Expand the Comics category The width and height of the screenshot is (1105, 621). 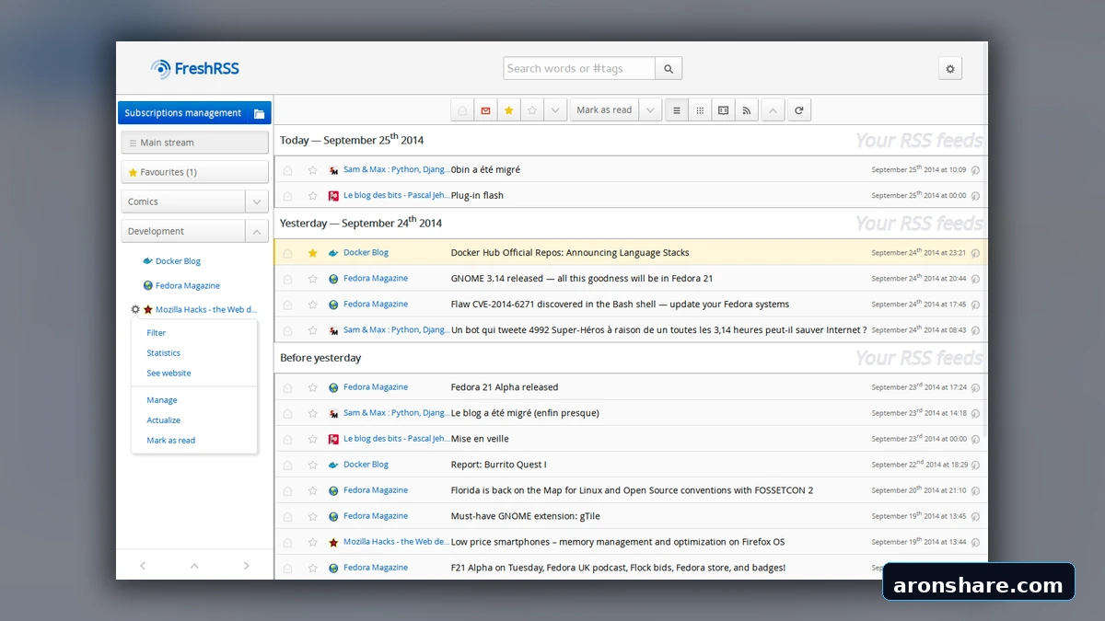coord(257,201)
